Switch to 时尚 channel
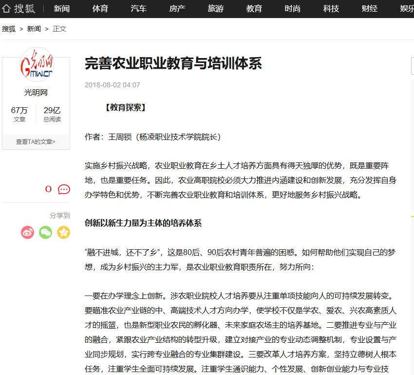The height and width of the screenshot is (375, 414). [293, 9]
